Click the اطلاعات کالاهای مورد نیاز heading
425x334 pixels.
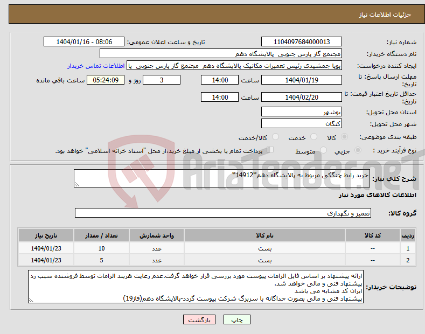point(377,195)
